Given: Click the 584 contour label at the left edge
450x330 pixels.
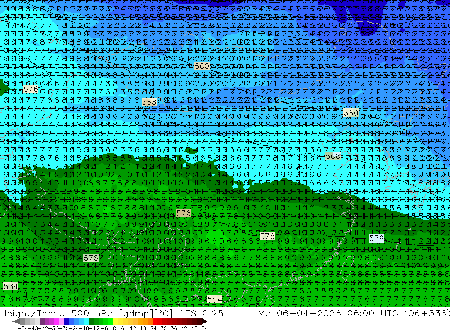Looking at the screenshot, I should (11, 286).
